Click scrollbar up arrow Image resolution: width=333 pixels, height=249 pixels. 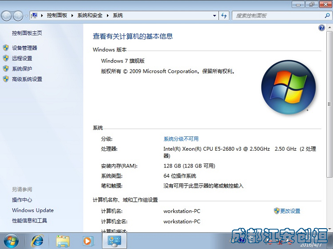point(329,27)
